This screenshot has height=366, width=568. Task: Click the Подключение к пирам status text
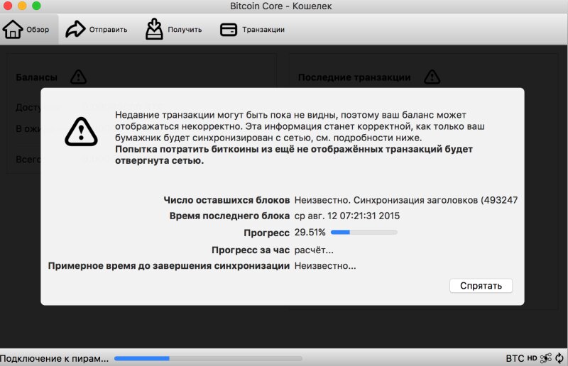(x=55, y=358)
